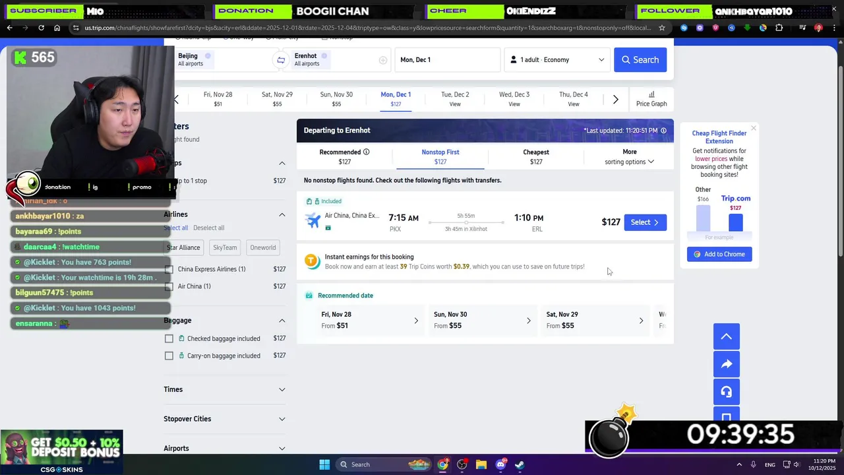Swap Beijing and Erenhot with the exchange icon

(x=281, y=60)
